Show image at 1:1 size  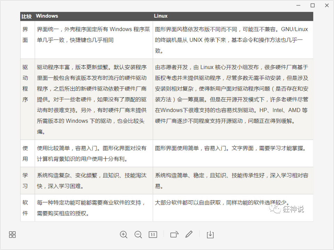click(153, 234)
